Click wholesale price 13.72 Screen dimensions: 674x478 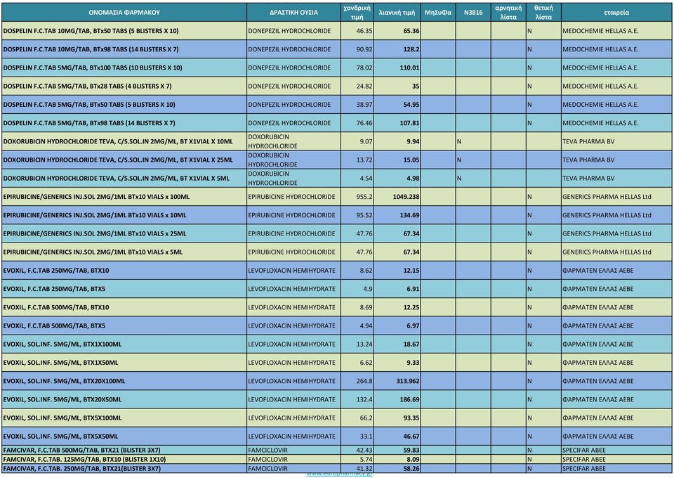click(x=364, y=160)
